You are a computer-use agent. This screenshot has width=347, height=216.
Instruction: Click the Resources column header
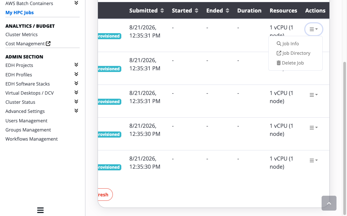click(283, 10)
